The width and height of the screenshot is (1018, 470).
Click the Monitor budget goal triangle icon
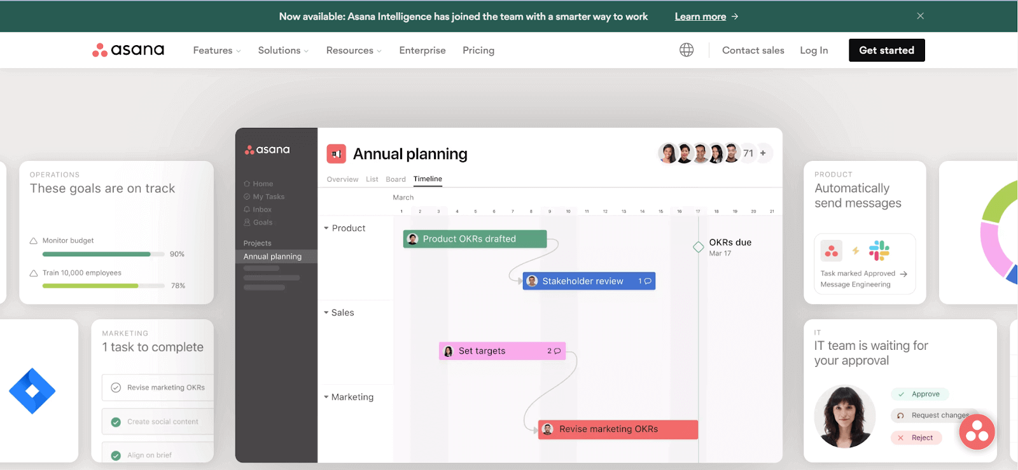tap(34, 241)
